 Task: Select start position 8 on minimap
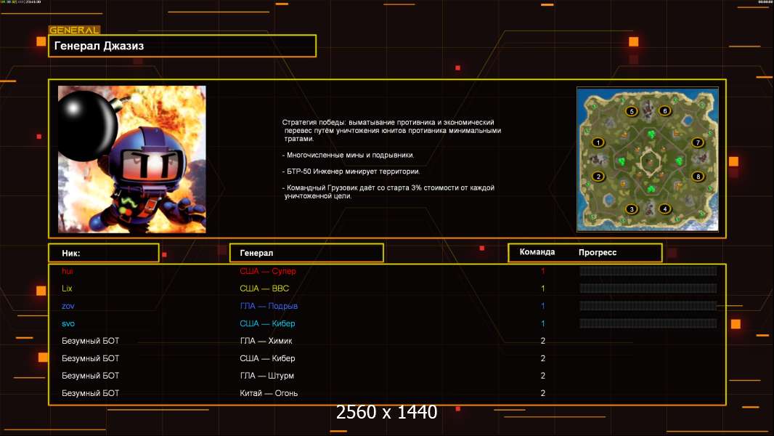pyautogui.click(x=698, y=176)
